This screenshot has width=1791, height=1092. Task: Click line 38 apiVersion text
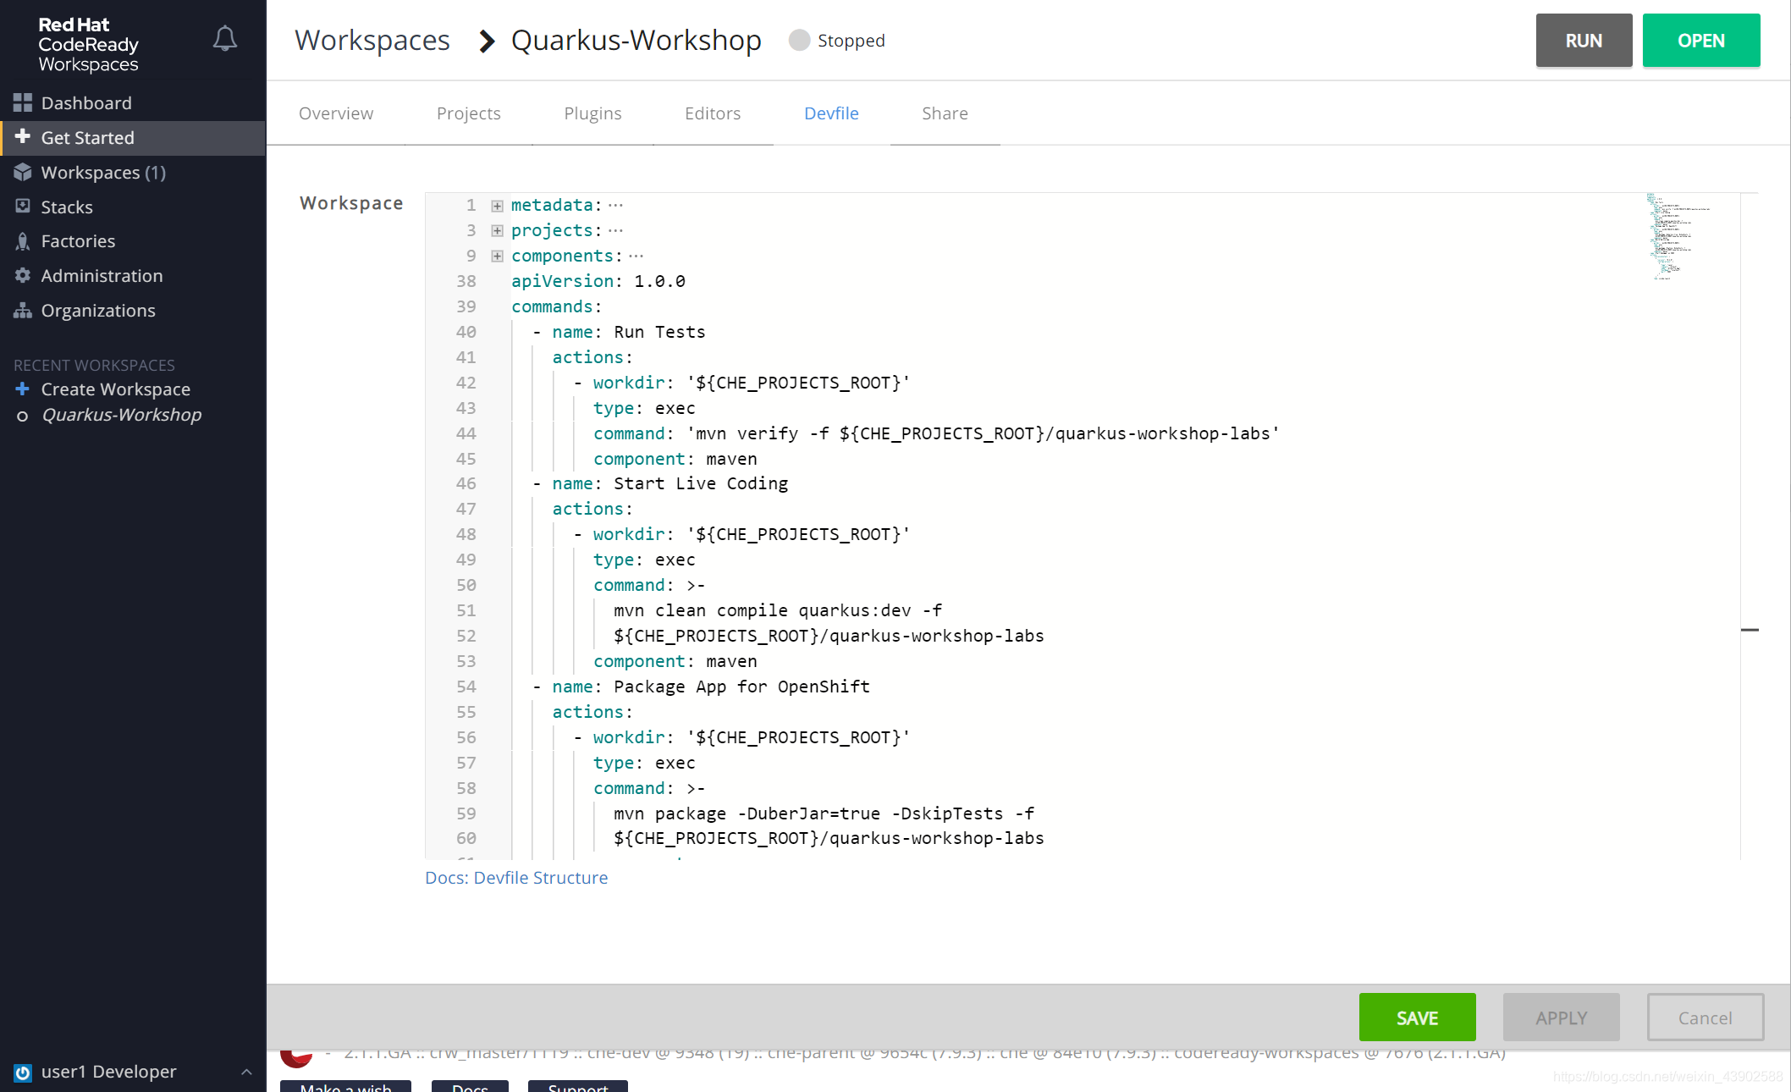tap(598, 281)
